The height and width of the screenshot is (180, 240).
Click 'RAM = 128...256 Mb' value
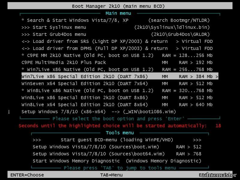(x=187, y=55)
